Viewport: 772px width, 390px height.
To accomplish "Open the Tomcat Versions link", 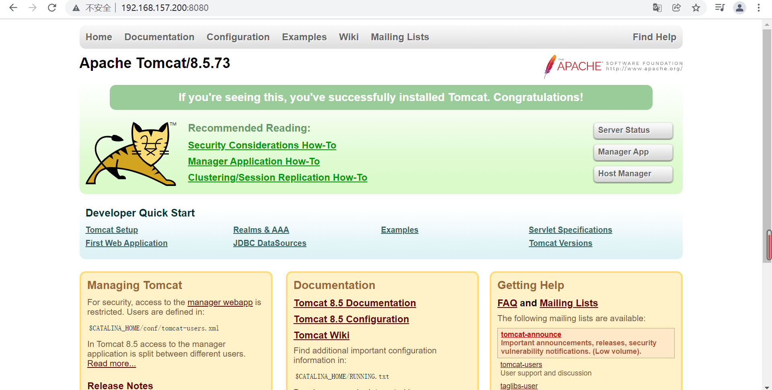I will click(x=561, y=243).
